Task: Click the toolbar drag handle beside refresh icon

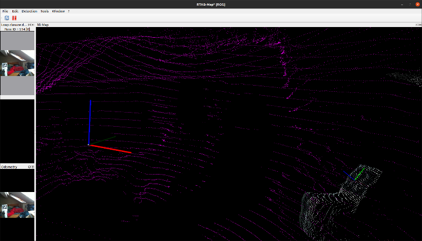Action: (x=2, y=18)
